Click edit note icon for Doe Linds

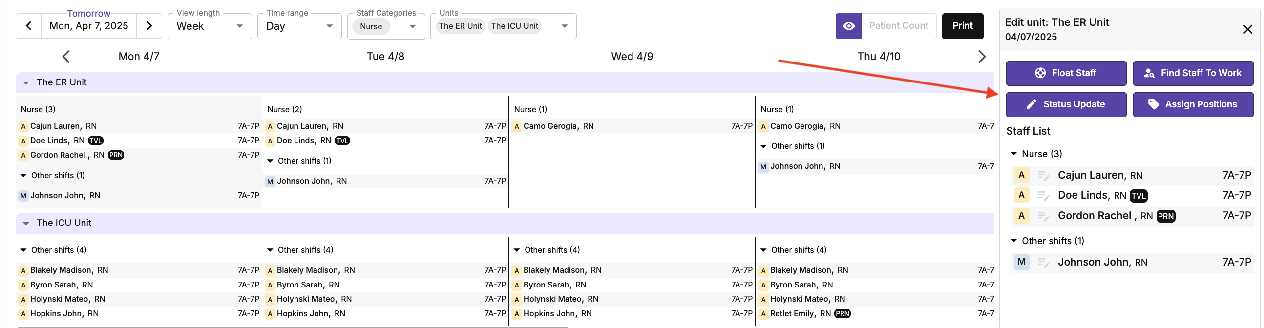[1043, 196]
